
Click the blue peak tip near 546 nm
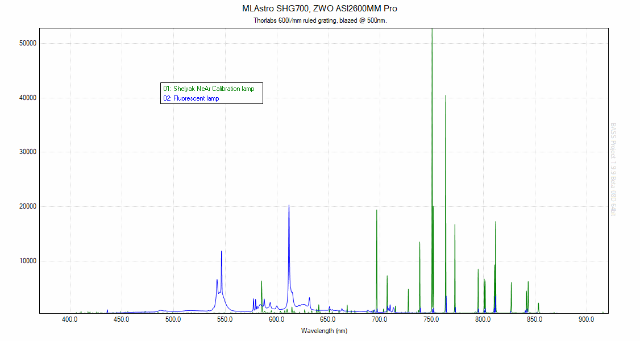(221, 251)
